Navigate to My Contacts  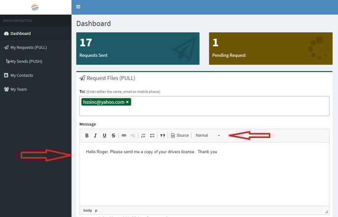[x=21, y=76]
